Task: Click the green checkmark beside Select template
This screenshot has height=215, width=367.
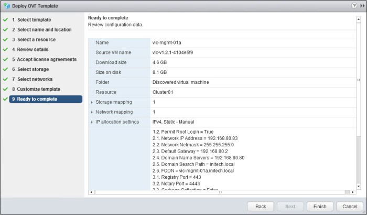Action: [x=5, y=20]
